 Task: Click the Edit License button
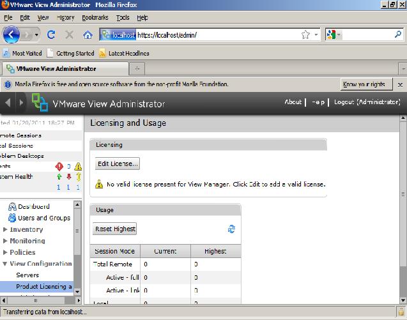tap(118, 164)
